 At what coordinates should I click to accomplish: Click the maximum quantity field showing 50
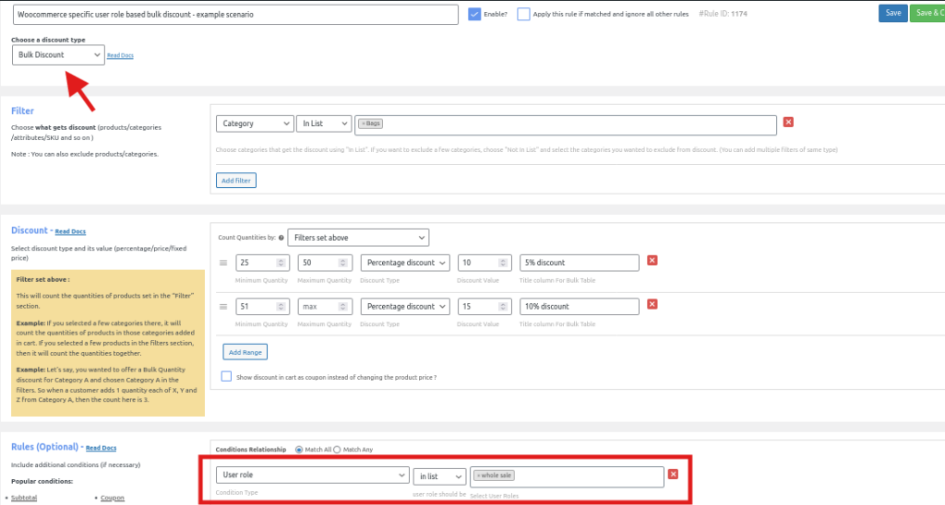[325, 263]
